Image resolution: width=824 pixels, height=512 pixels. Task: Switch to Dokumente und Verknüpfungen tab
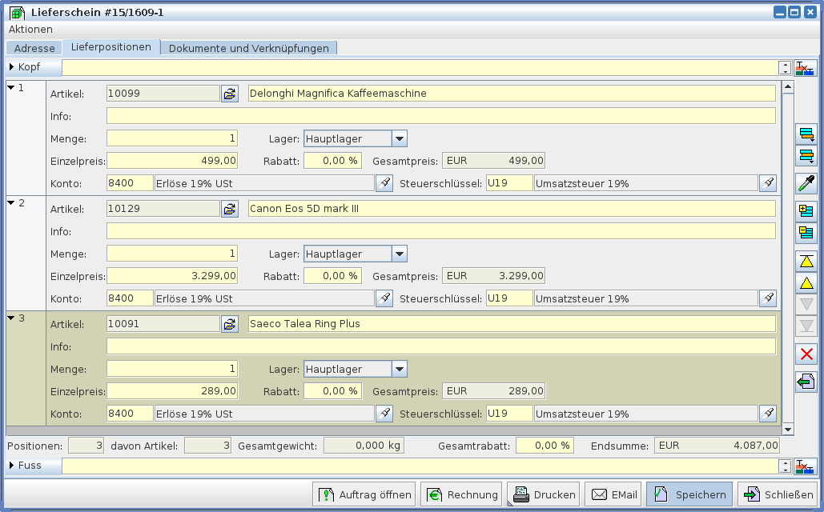pos(248,48)
